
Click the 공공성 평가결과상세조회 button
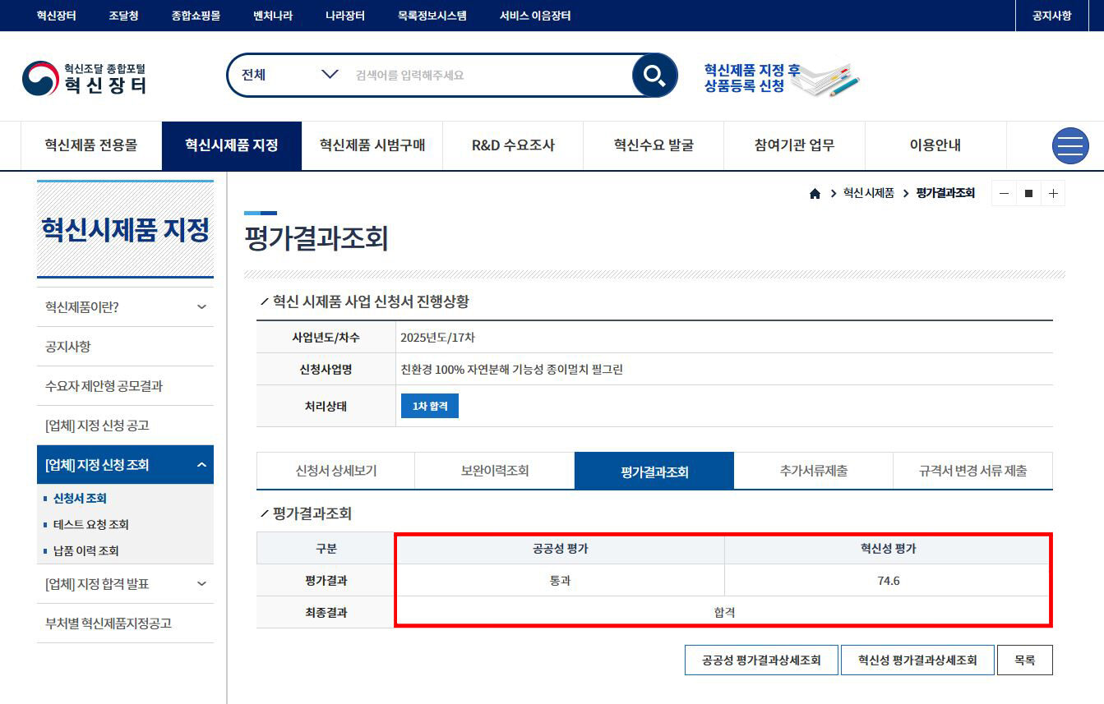[761, 660]
